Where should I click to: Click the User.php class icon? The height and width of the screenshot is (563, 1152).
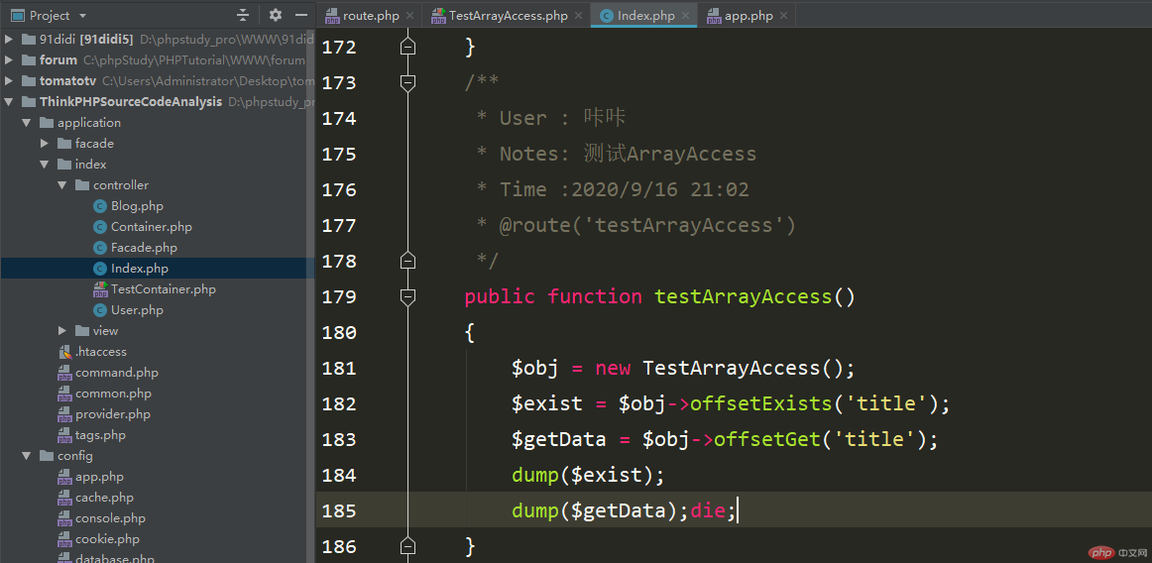point(100,310)
